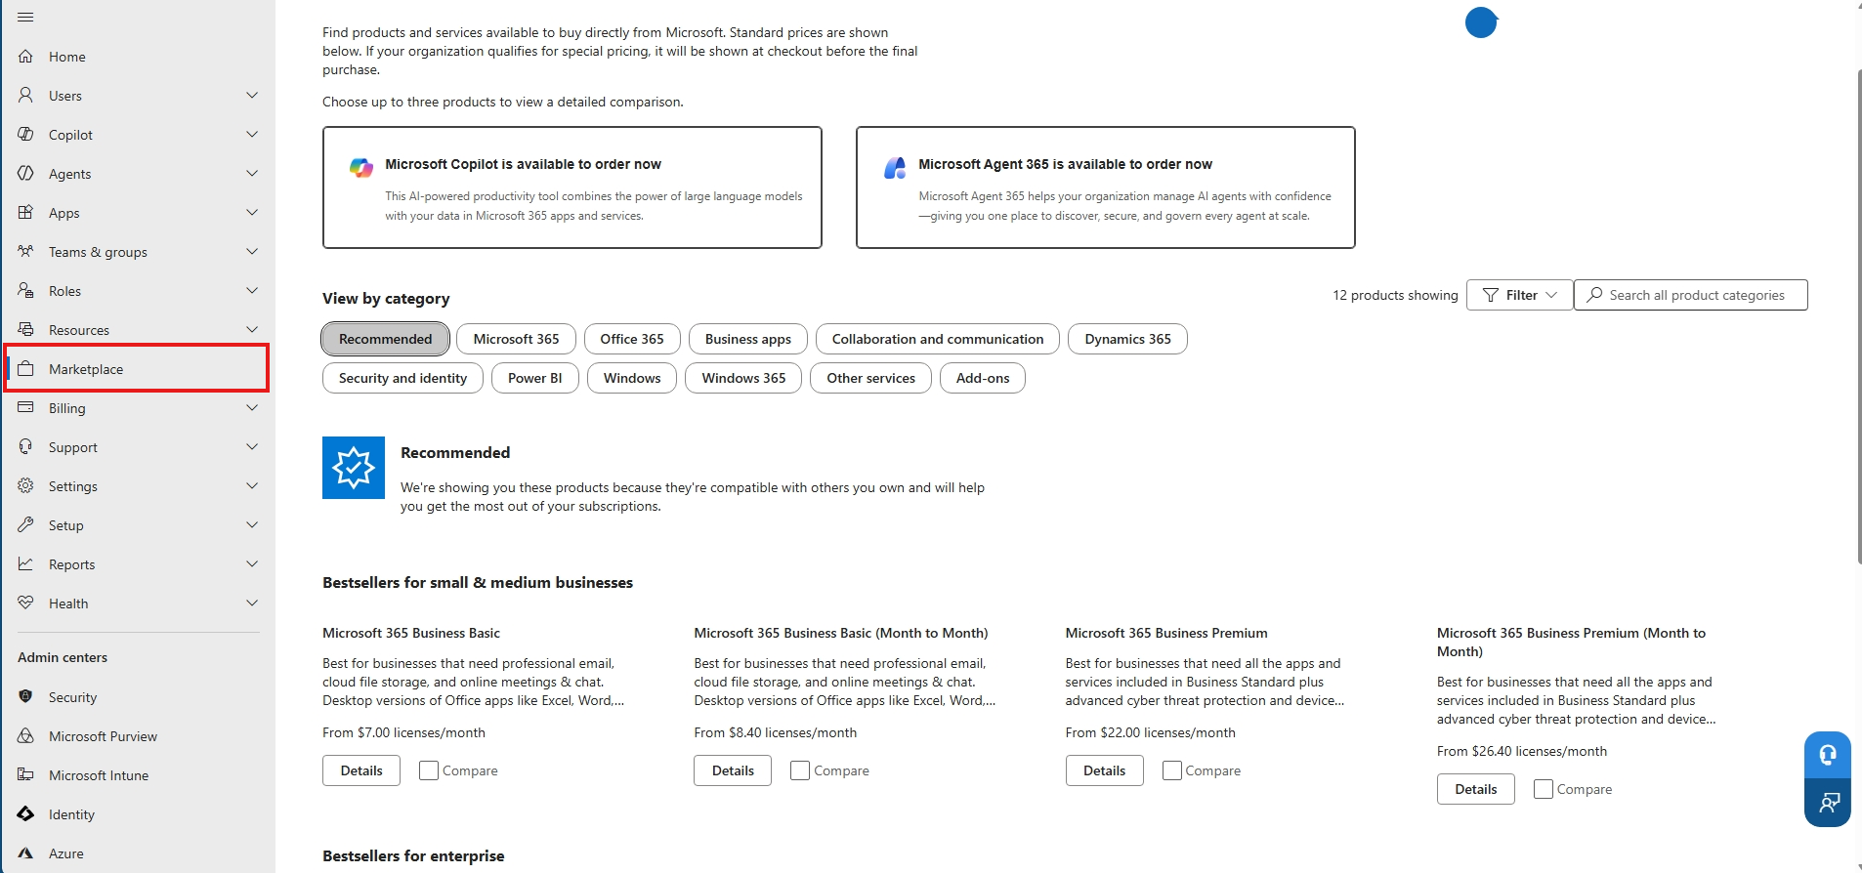Click the Recommended badge icon
This screenshot has height=873, width=1862.
[354, 468]
